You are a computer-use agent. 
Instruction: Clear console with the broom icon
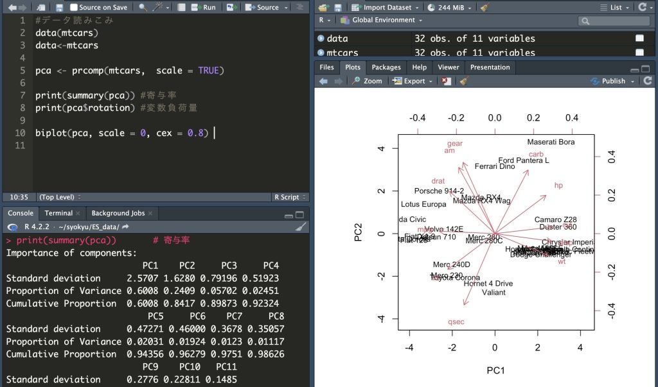[300, 227]
